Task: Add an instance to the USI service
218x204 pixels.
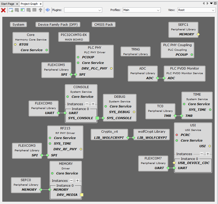Action: (208, 154)
